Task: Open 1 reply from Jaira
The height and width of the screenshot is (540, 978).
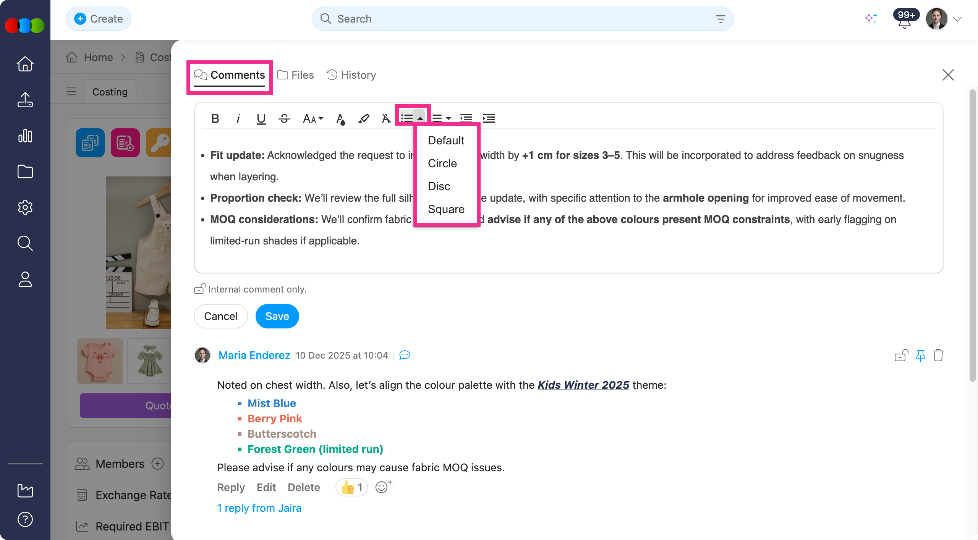Action: click(259, 508)
